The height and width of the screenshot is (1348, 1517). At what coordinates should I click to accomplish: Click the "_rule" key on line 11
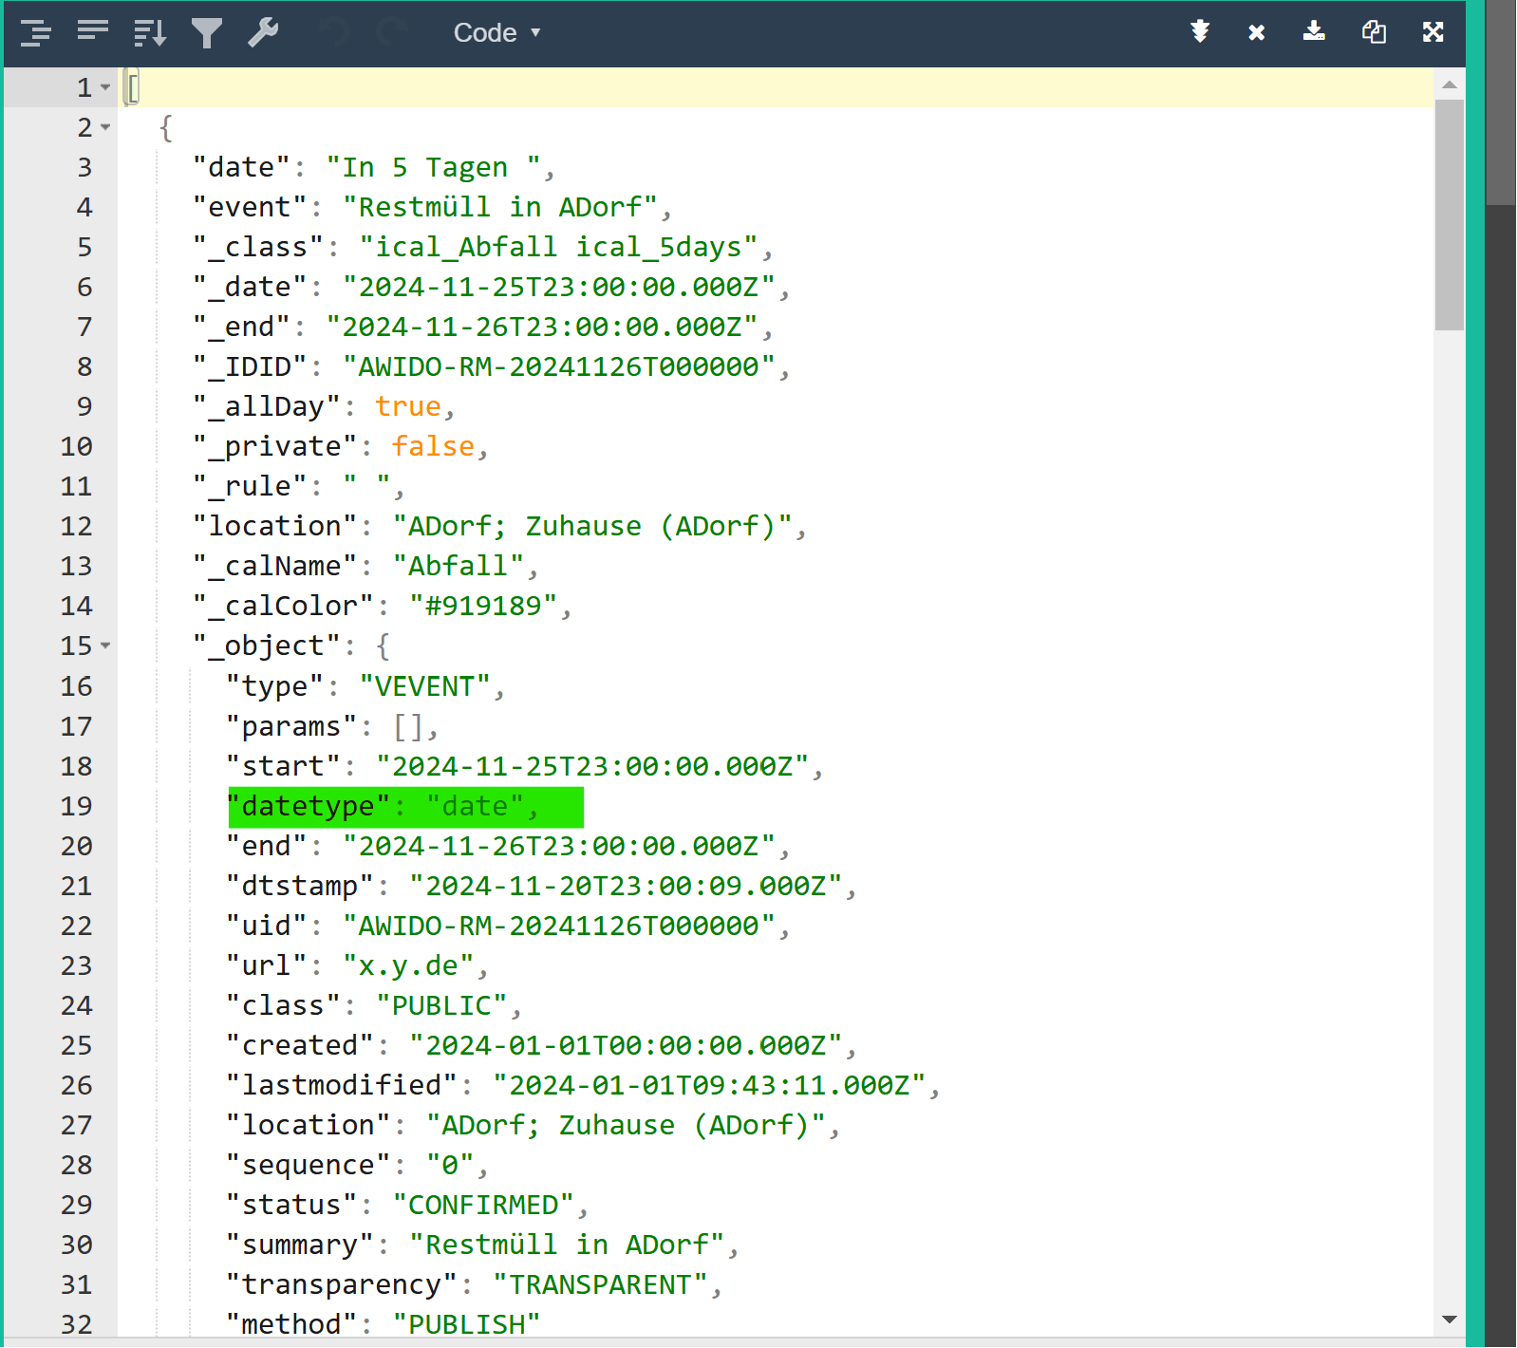pyautogui.click(x=250, y=486)
